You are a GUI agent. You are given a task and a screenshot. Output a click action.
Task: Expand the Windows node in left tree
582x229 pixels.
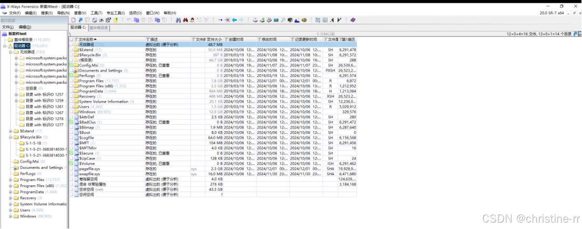11,216
